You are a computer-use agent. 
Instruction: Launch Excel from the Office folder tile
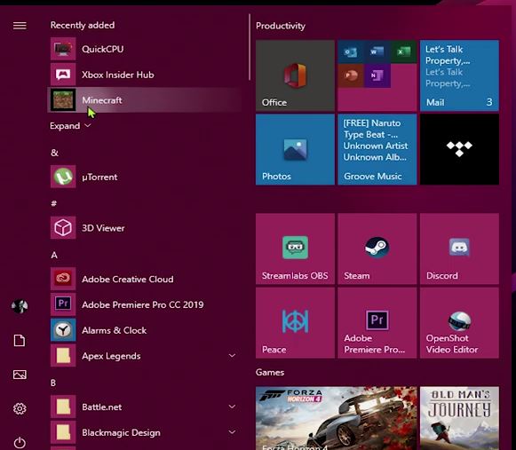click(404, 52)
